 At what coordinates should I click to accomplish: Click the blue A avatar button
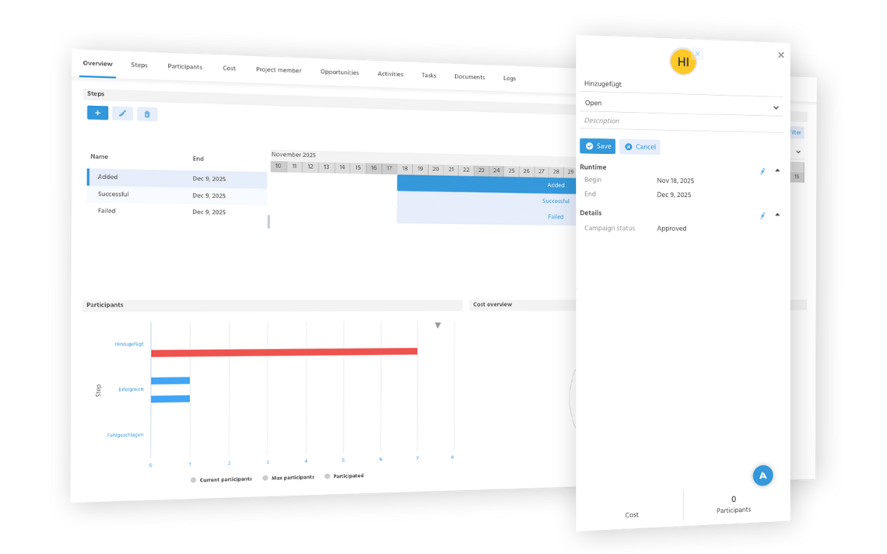(x=763, y=475)
